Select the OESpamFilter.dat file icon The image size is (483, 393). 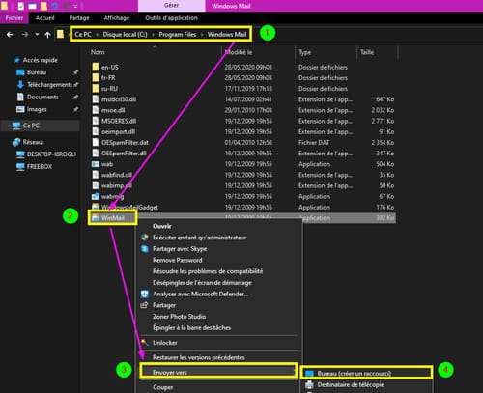(x=96, y=142)
